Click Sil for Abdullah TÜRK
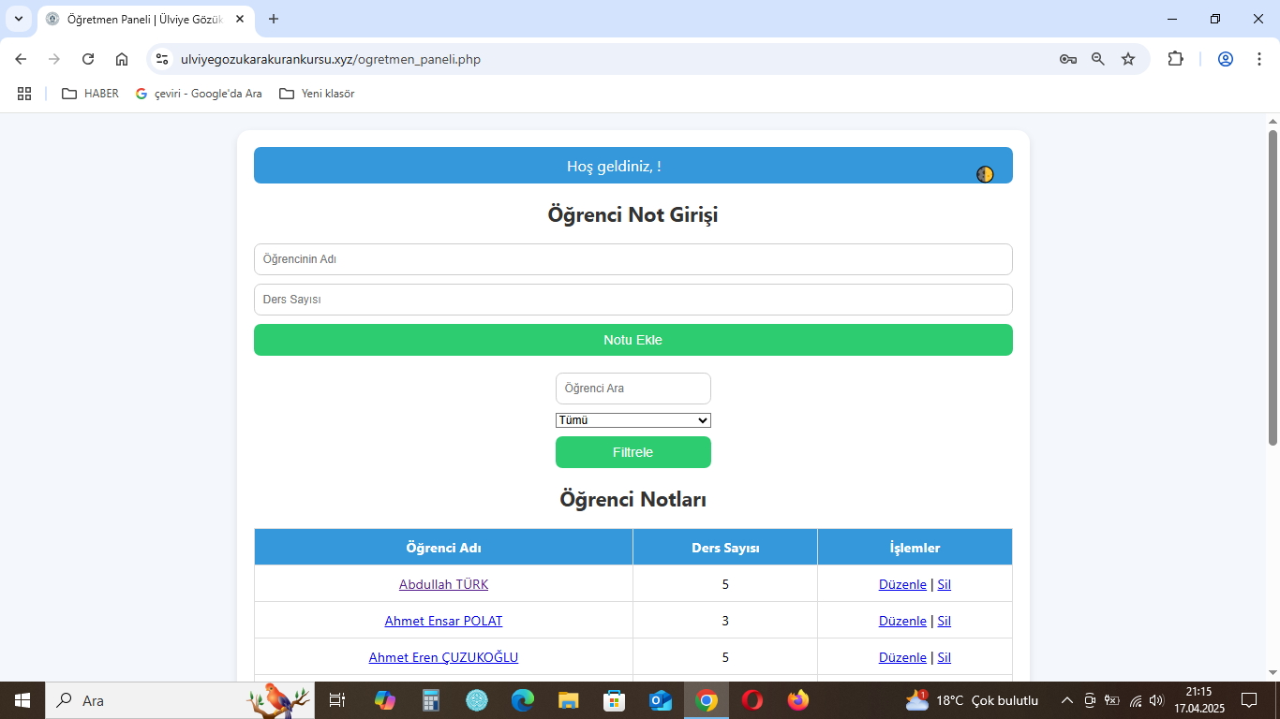The height and width of the screenshot is (719, 1280). click(x=944, y=584)
